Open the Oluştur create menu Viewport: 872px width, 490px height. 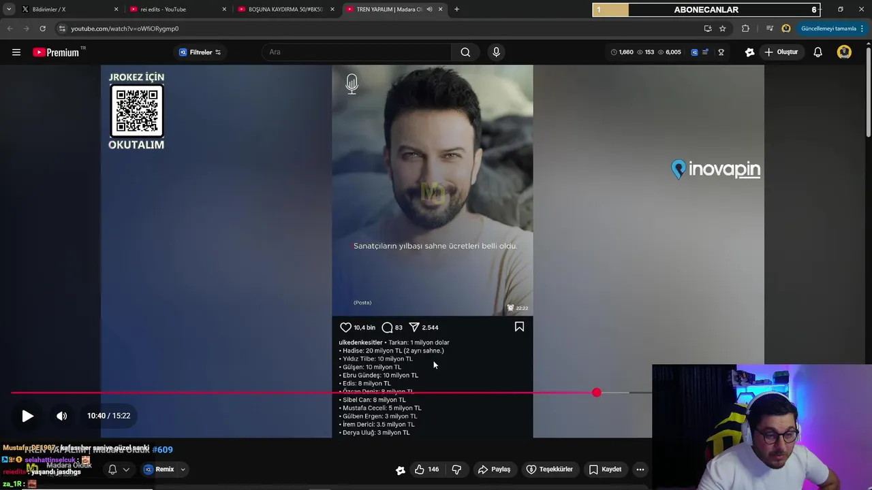(x=781, y=52)
